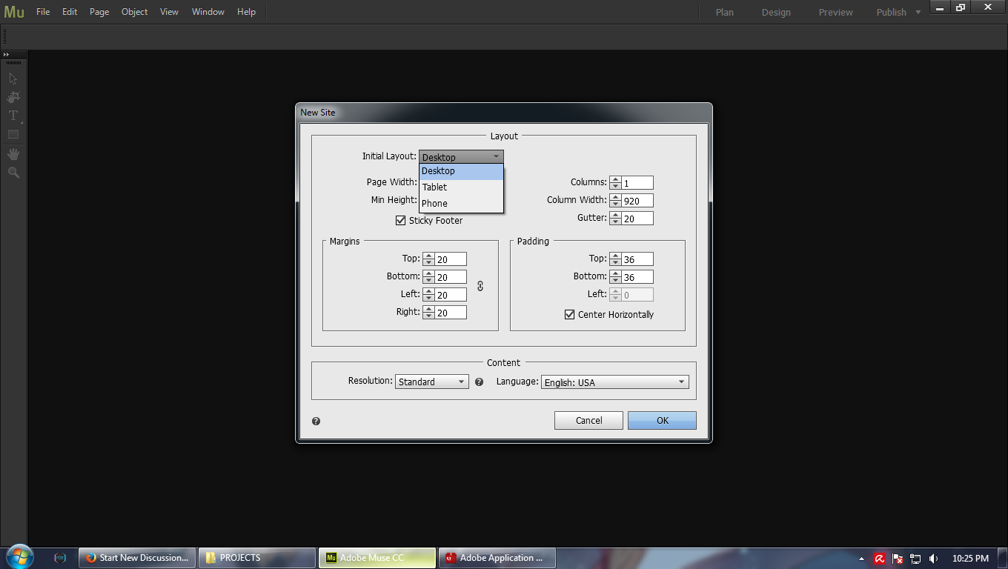Increase Columns value with up arrow
The height and width of the screenshot is (569, 1008).
(x=615, y=179)
